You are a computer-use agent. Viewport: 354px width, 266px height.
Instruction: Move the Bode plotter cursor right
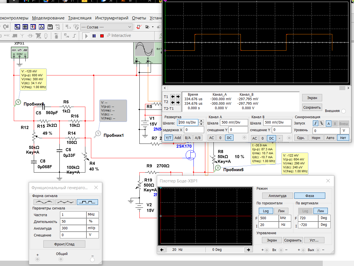pos(248,250)
